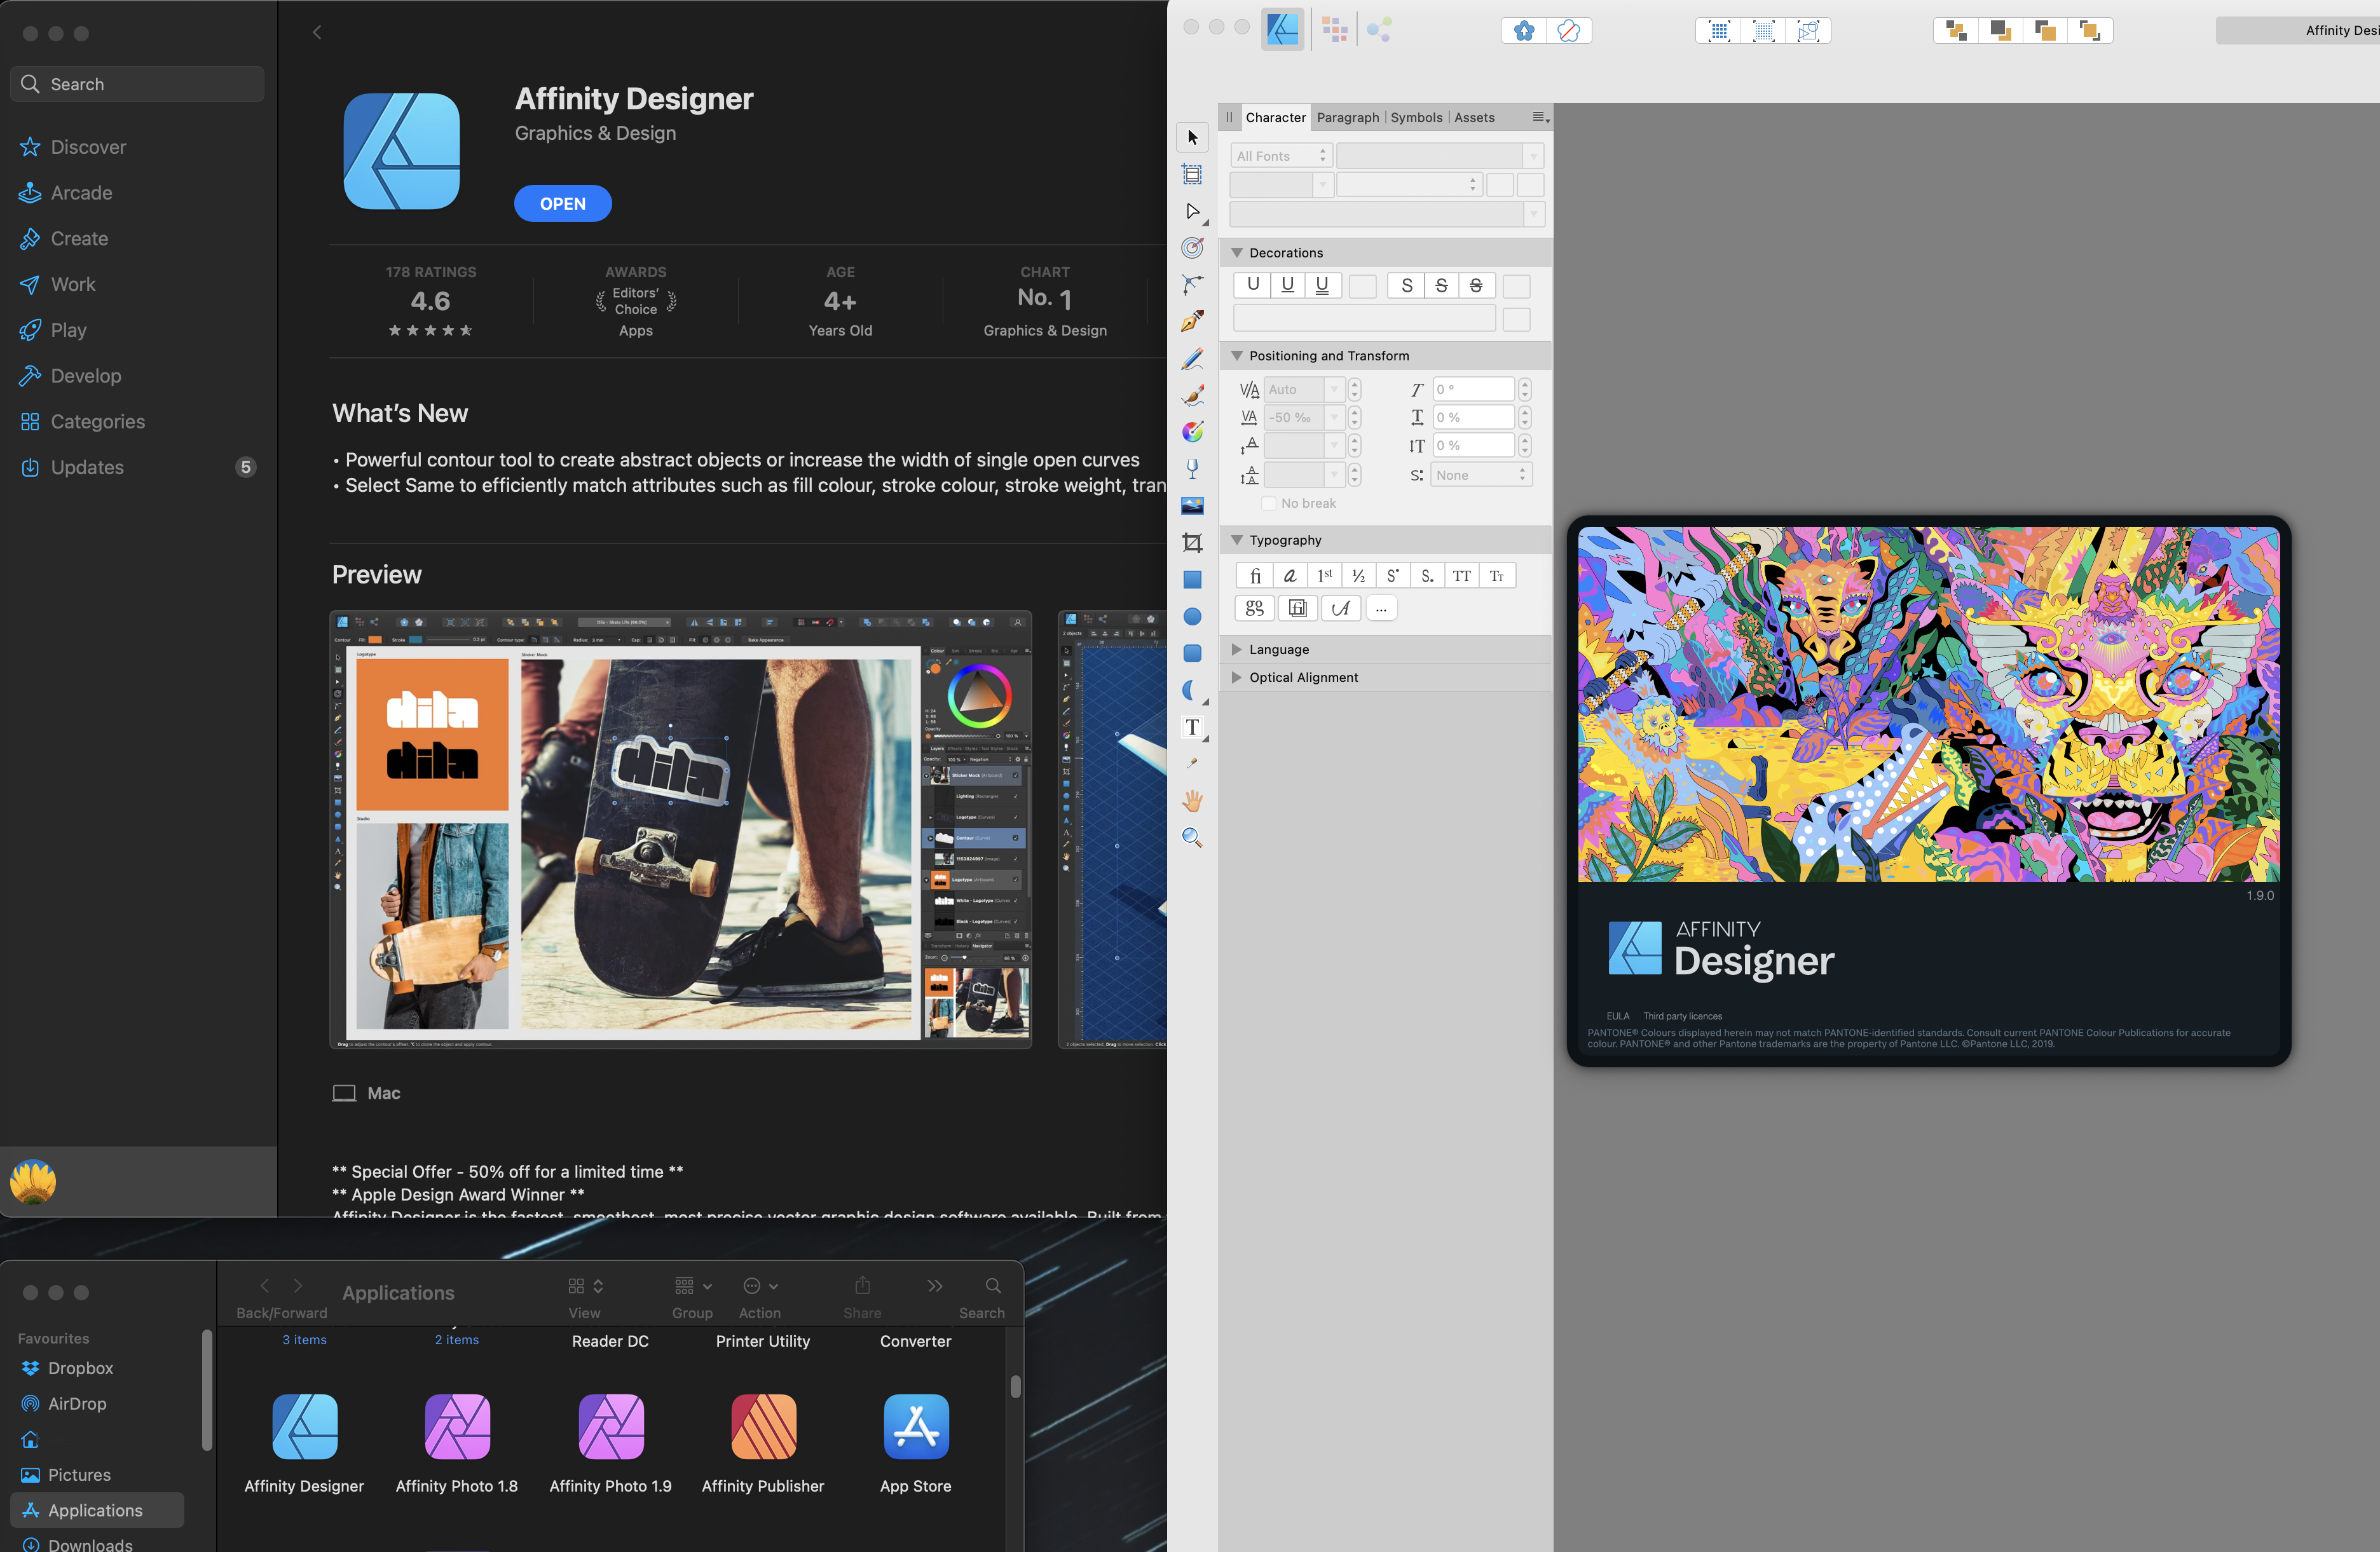Collapse the Decorations section

[1237, 253]
